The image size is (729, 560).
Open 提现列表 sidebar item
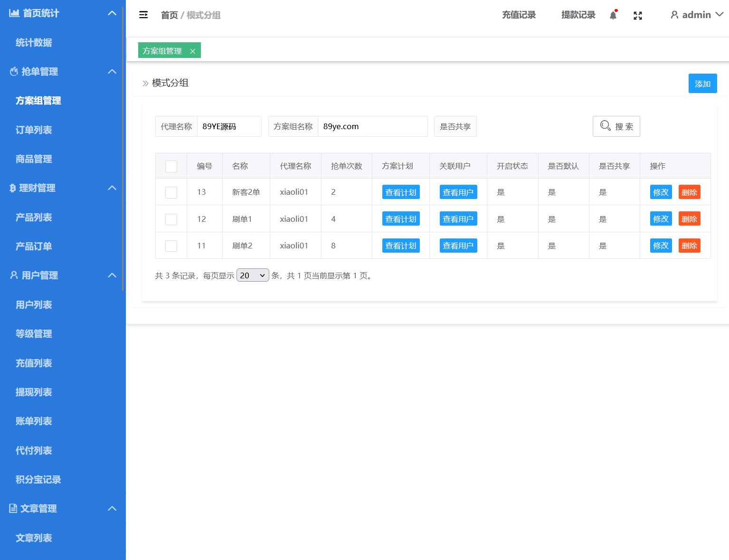(x=34, y=392)
